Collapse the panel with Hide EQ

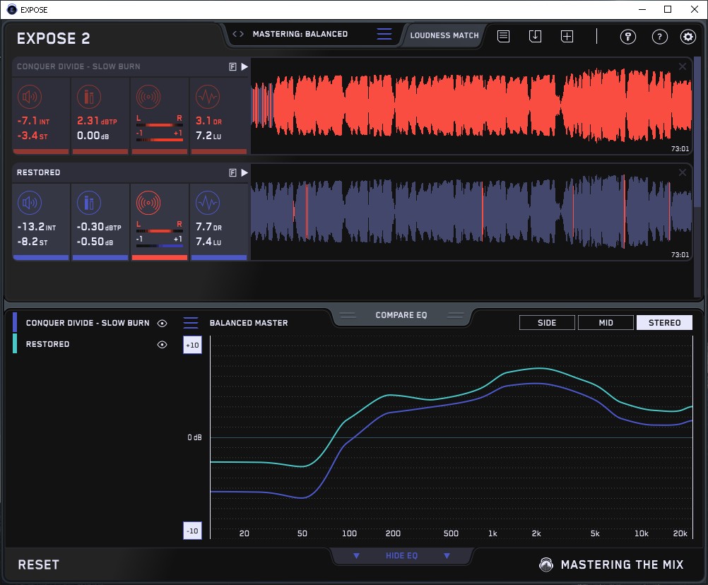click(401, 555)
